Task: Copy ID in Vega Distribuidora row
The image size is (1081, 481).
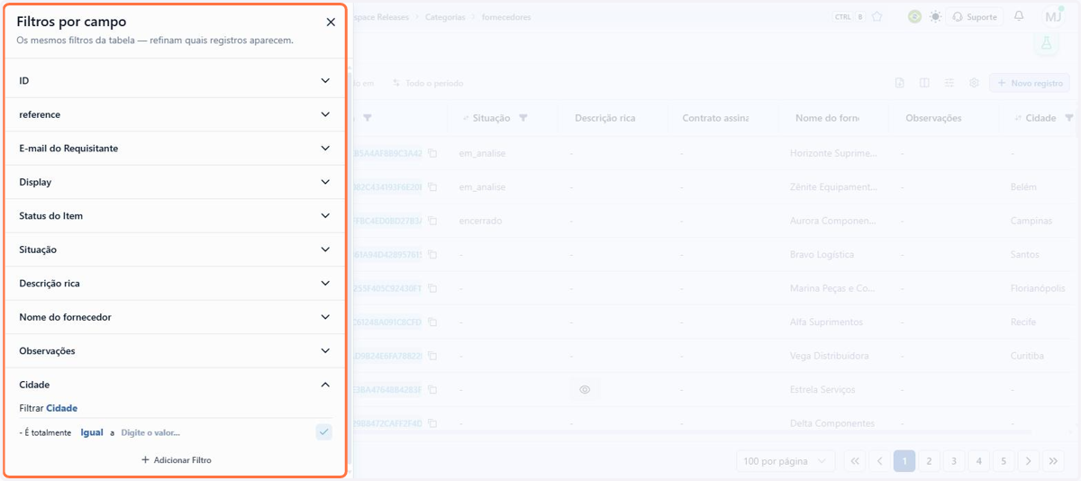Action: (432, 356)
